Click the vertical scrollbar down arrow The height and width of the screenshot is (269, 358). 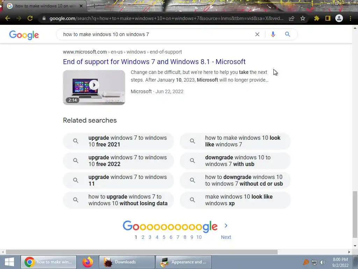pyautogui.click(x=355, y=246)
